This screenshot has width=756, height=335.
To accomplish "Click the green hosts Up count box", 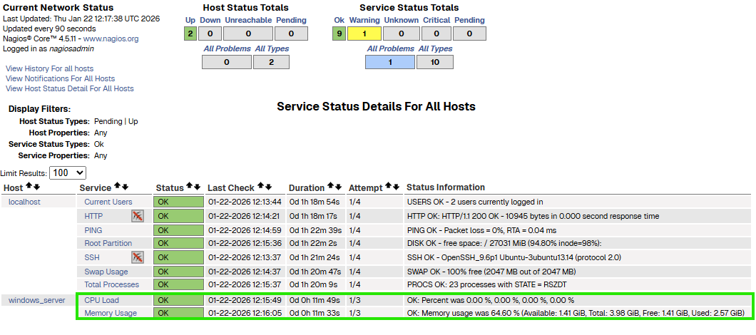I will click(x=190, y=33).
